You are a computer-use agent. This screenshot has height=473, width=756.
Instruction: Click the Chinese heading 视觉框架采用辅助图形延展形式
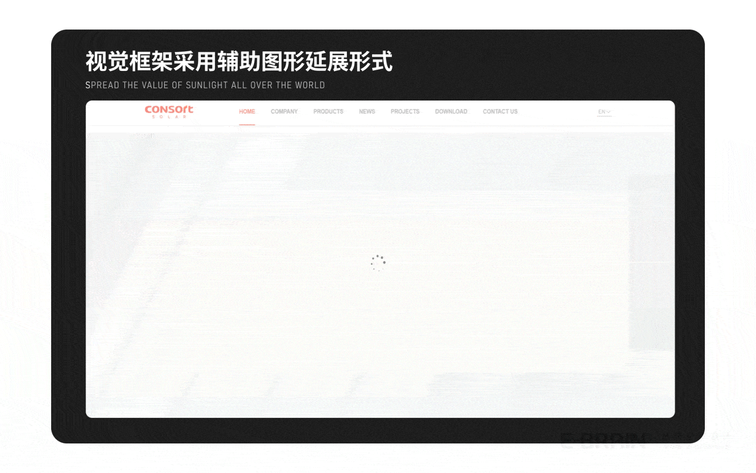pos(239,62)
